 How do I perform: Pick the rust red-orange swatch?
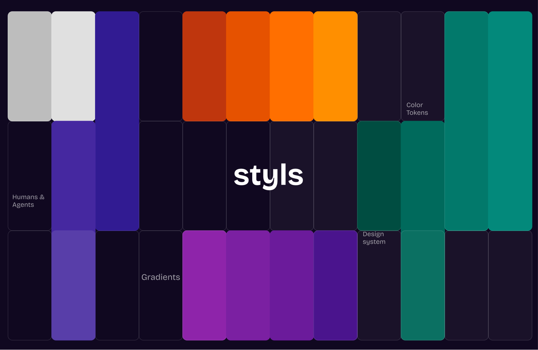pos(204,66)
